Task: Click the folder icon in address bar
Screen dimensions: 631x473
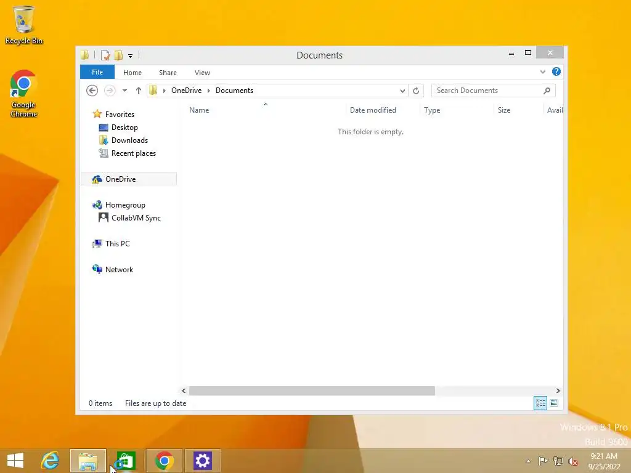Action: pyautogui.click(x=153, y=91)
